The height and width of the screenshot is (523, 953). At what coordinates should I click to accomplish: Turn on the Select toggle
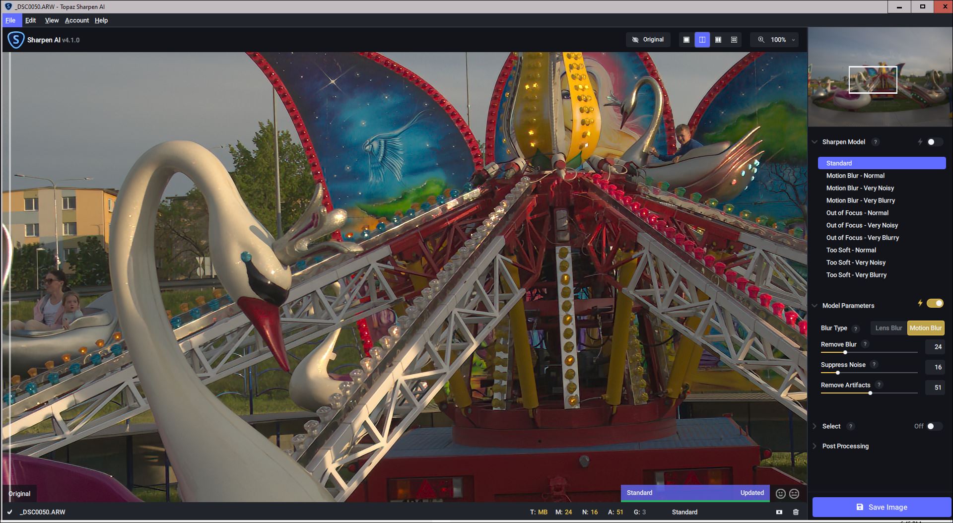pos(934,426)
